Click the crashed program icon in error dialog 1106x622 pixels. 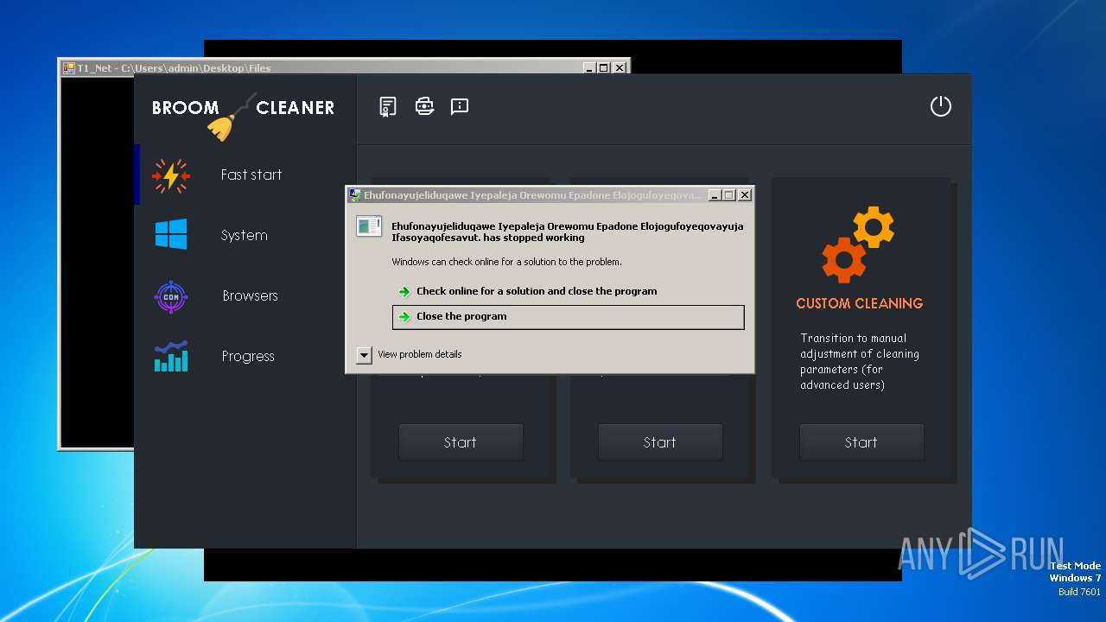click(369, 226)
